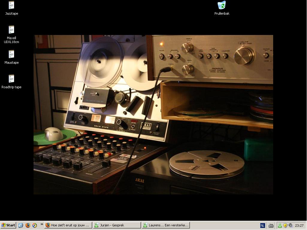Open the Prullenbak recycle bin
Viewport: 307px width, 230px height.
click(222, 5)
